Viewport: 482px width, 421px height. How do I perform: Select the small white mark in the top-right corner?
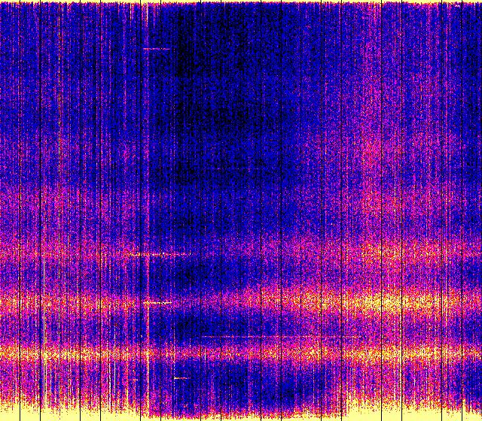(456, 5)
